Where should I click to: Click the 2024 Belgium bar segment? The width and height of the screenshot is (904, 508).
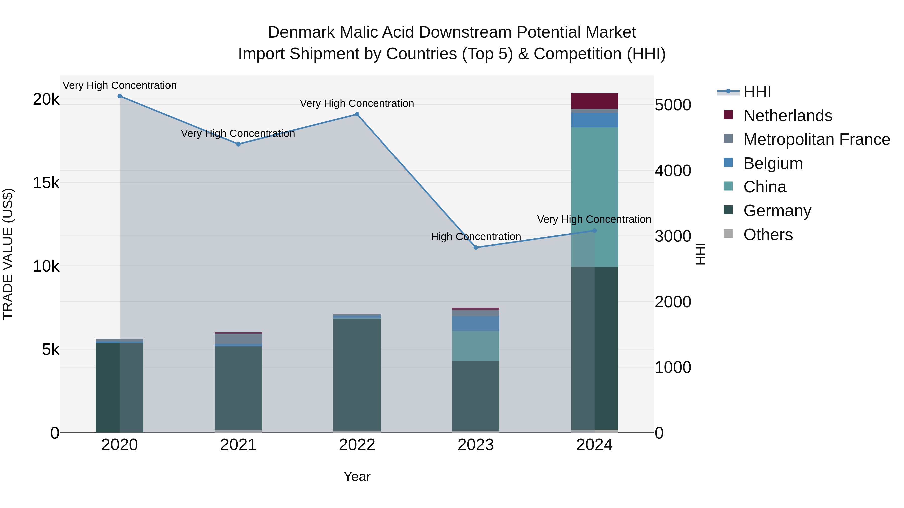point(594,120)
